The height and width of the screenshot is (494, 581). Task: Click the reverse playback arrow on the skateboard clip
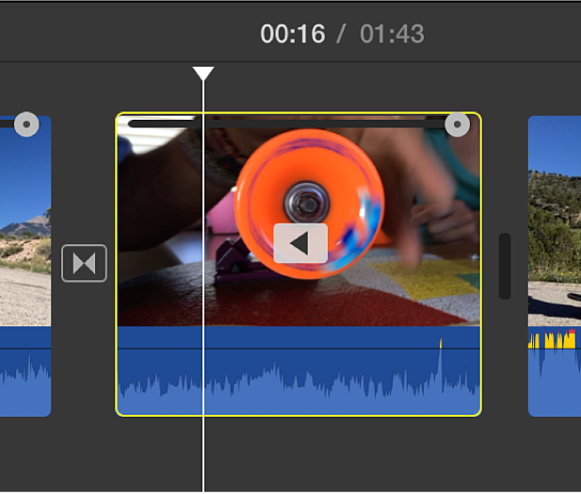click(x=300, y=243)
